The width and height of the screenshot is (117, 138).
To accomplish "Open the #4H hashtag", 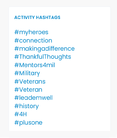I will (x=20, y=114).
